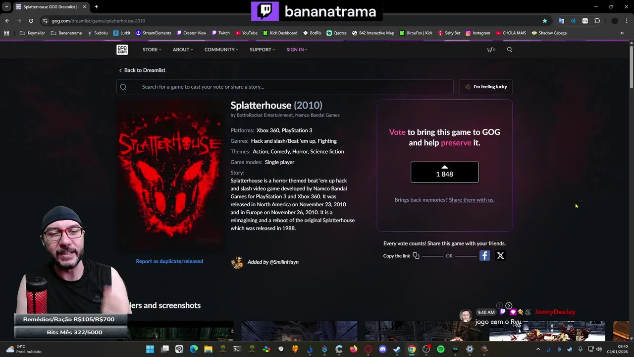Show more bookmarks overflow chevron

click(622, 33)
